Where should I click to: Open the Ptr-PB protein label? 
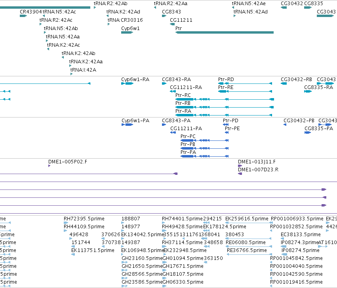(x=188, y=144)
